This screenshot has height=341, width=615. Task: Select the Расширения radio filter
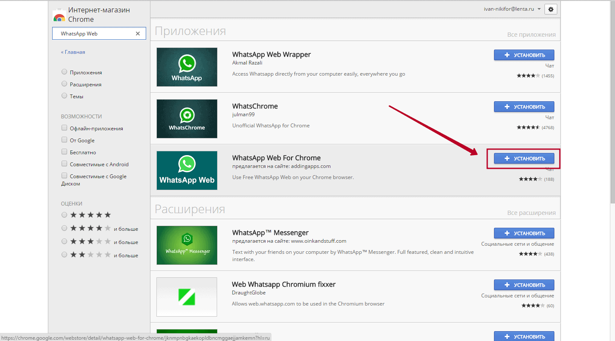pyautogui.click(x=64, y=84)
